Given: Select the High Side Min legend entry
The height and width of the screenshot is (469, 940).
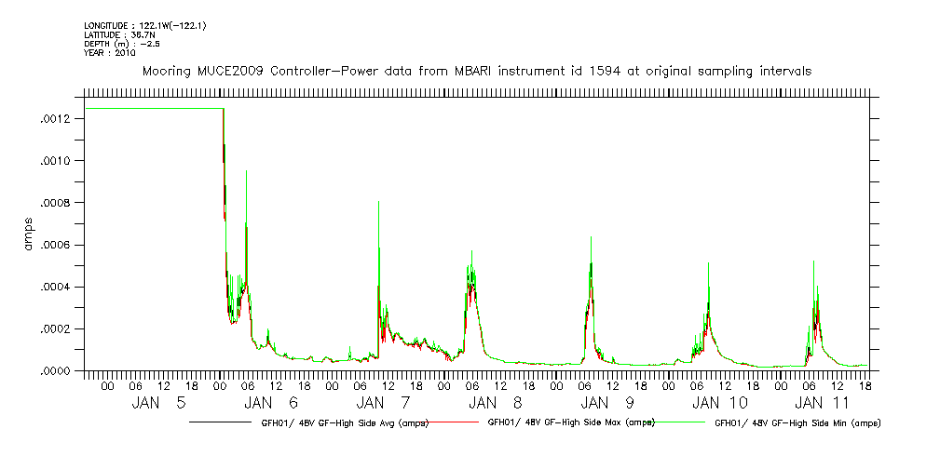Looking at the screenshot, I should (797, 423).
